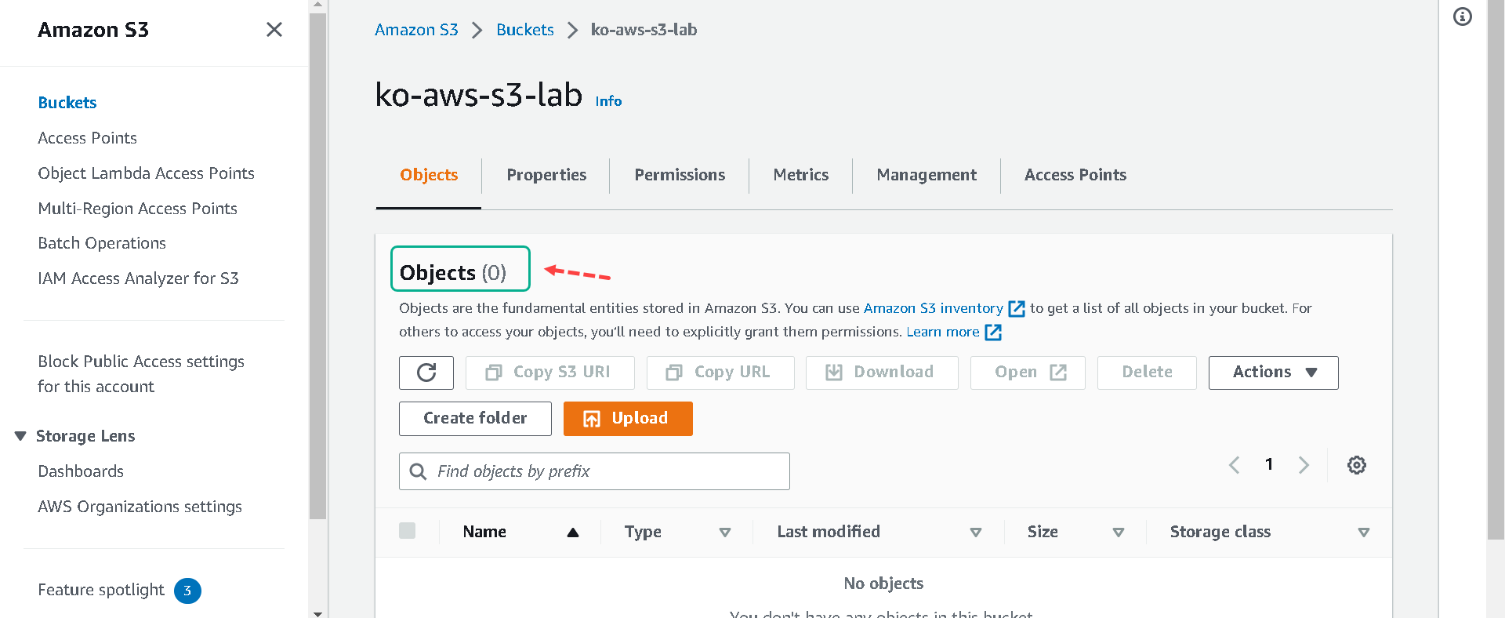Screen dimensions: 1505x618
Task: Go to next page of objects
Action: (1304, 465)
